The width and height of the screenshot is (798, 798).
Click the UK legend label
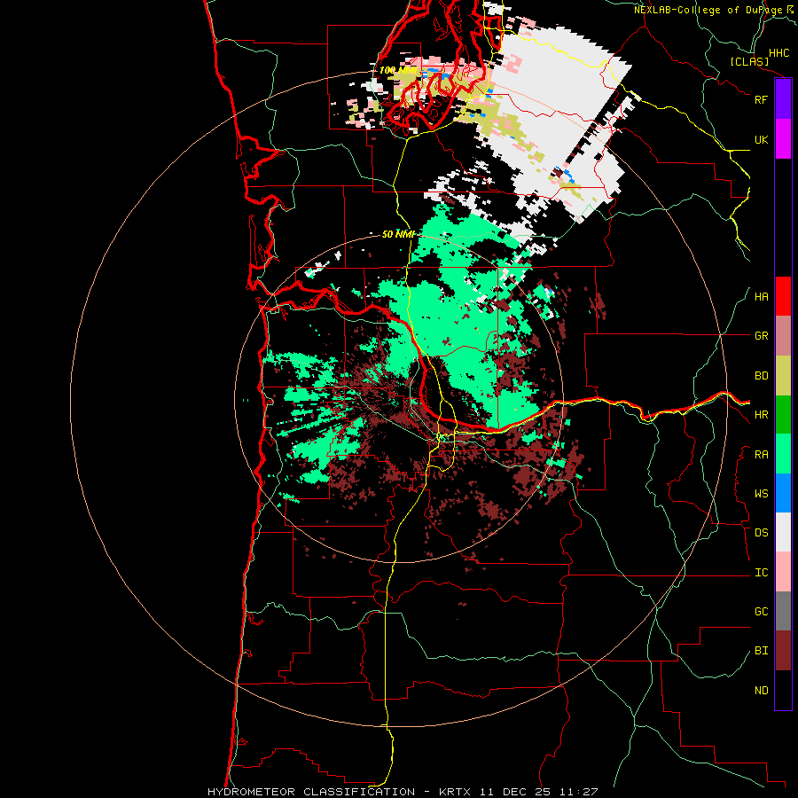(x=761, y=139)
